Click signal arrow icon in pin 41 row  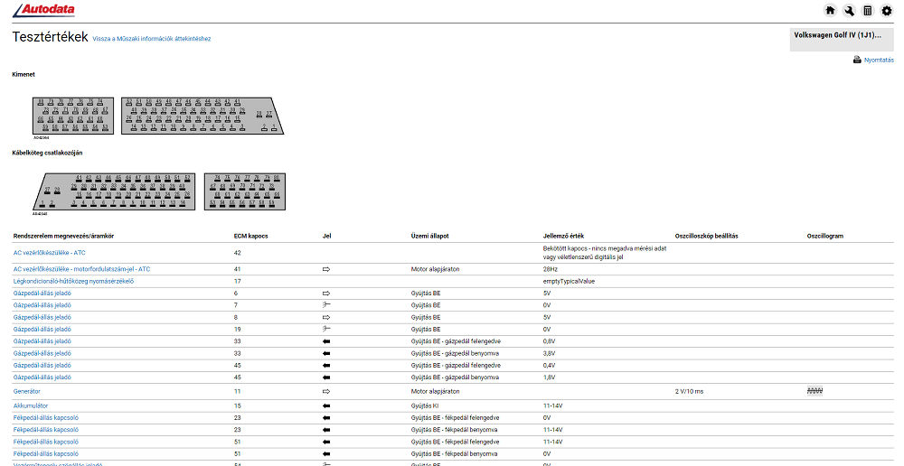326,269
